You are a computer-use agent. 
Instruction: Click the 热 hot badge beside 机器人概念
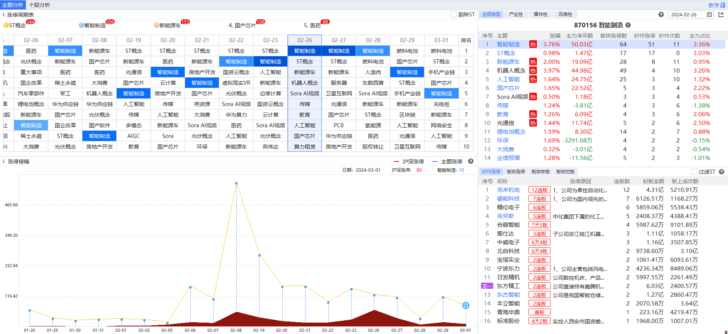click(533, 71)
